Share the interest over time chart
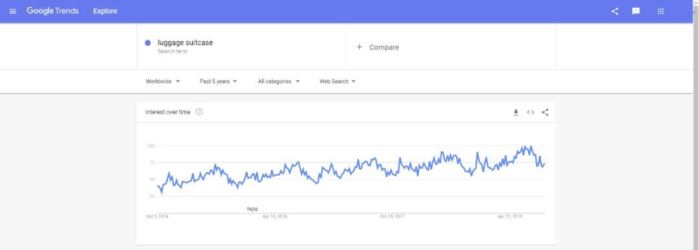The width and height of the screenshot is (699, 250). click(x=545, y=112)
